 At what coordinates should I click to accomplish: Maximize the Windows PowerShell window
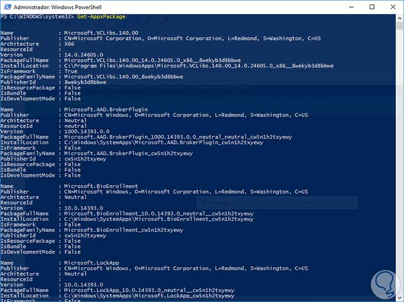[372, 7]
